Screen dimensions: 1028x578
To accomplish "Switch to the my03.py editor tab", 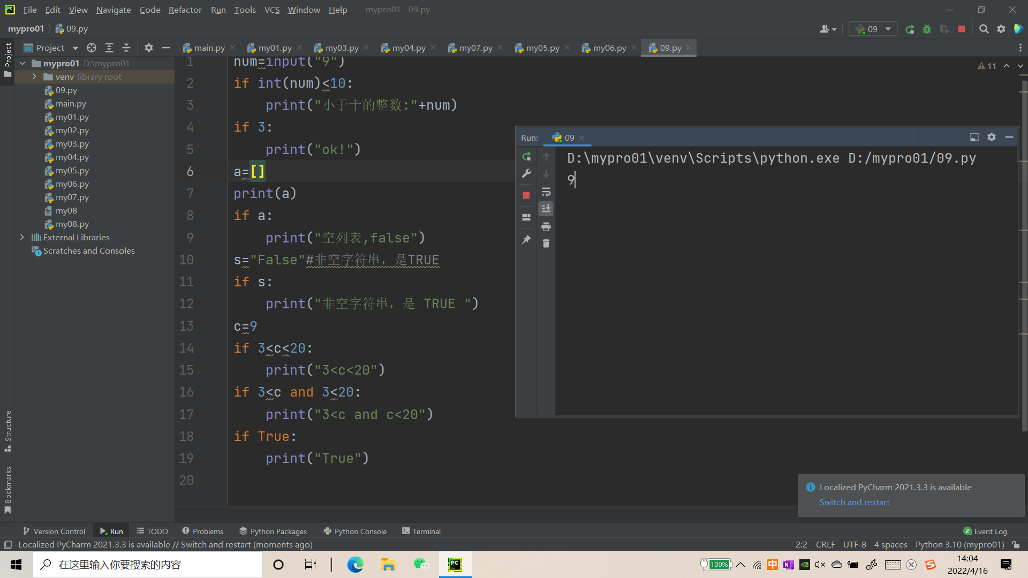I will (336, 48).
